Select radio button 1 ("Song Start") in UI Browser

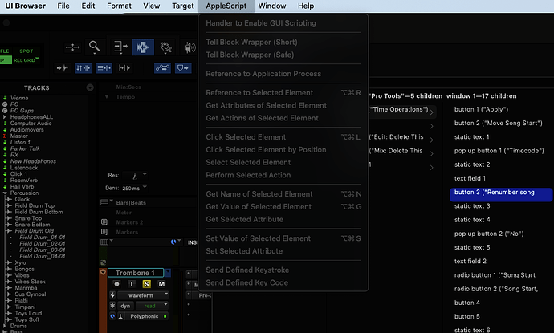[x=495, y=275]
